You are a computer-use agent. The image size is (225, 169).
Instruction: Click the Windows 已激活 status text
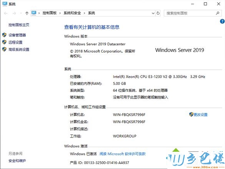83,154
